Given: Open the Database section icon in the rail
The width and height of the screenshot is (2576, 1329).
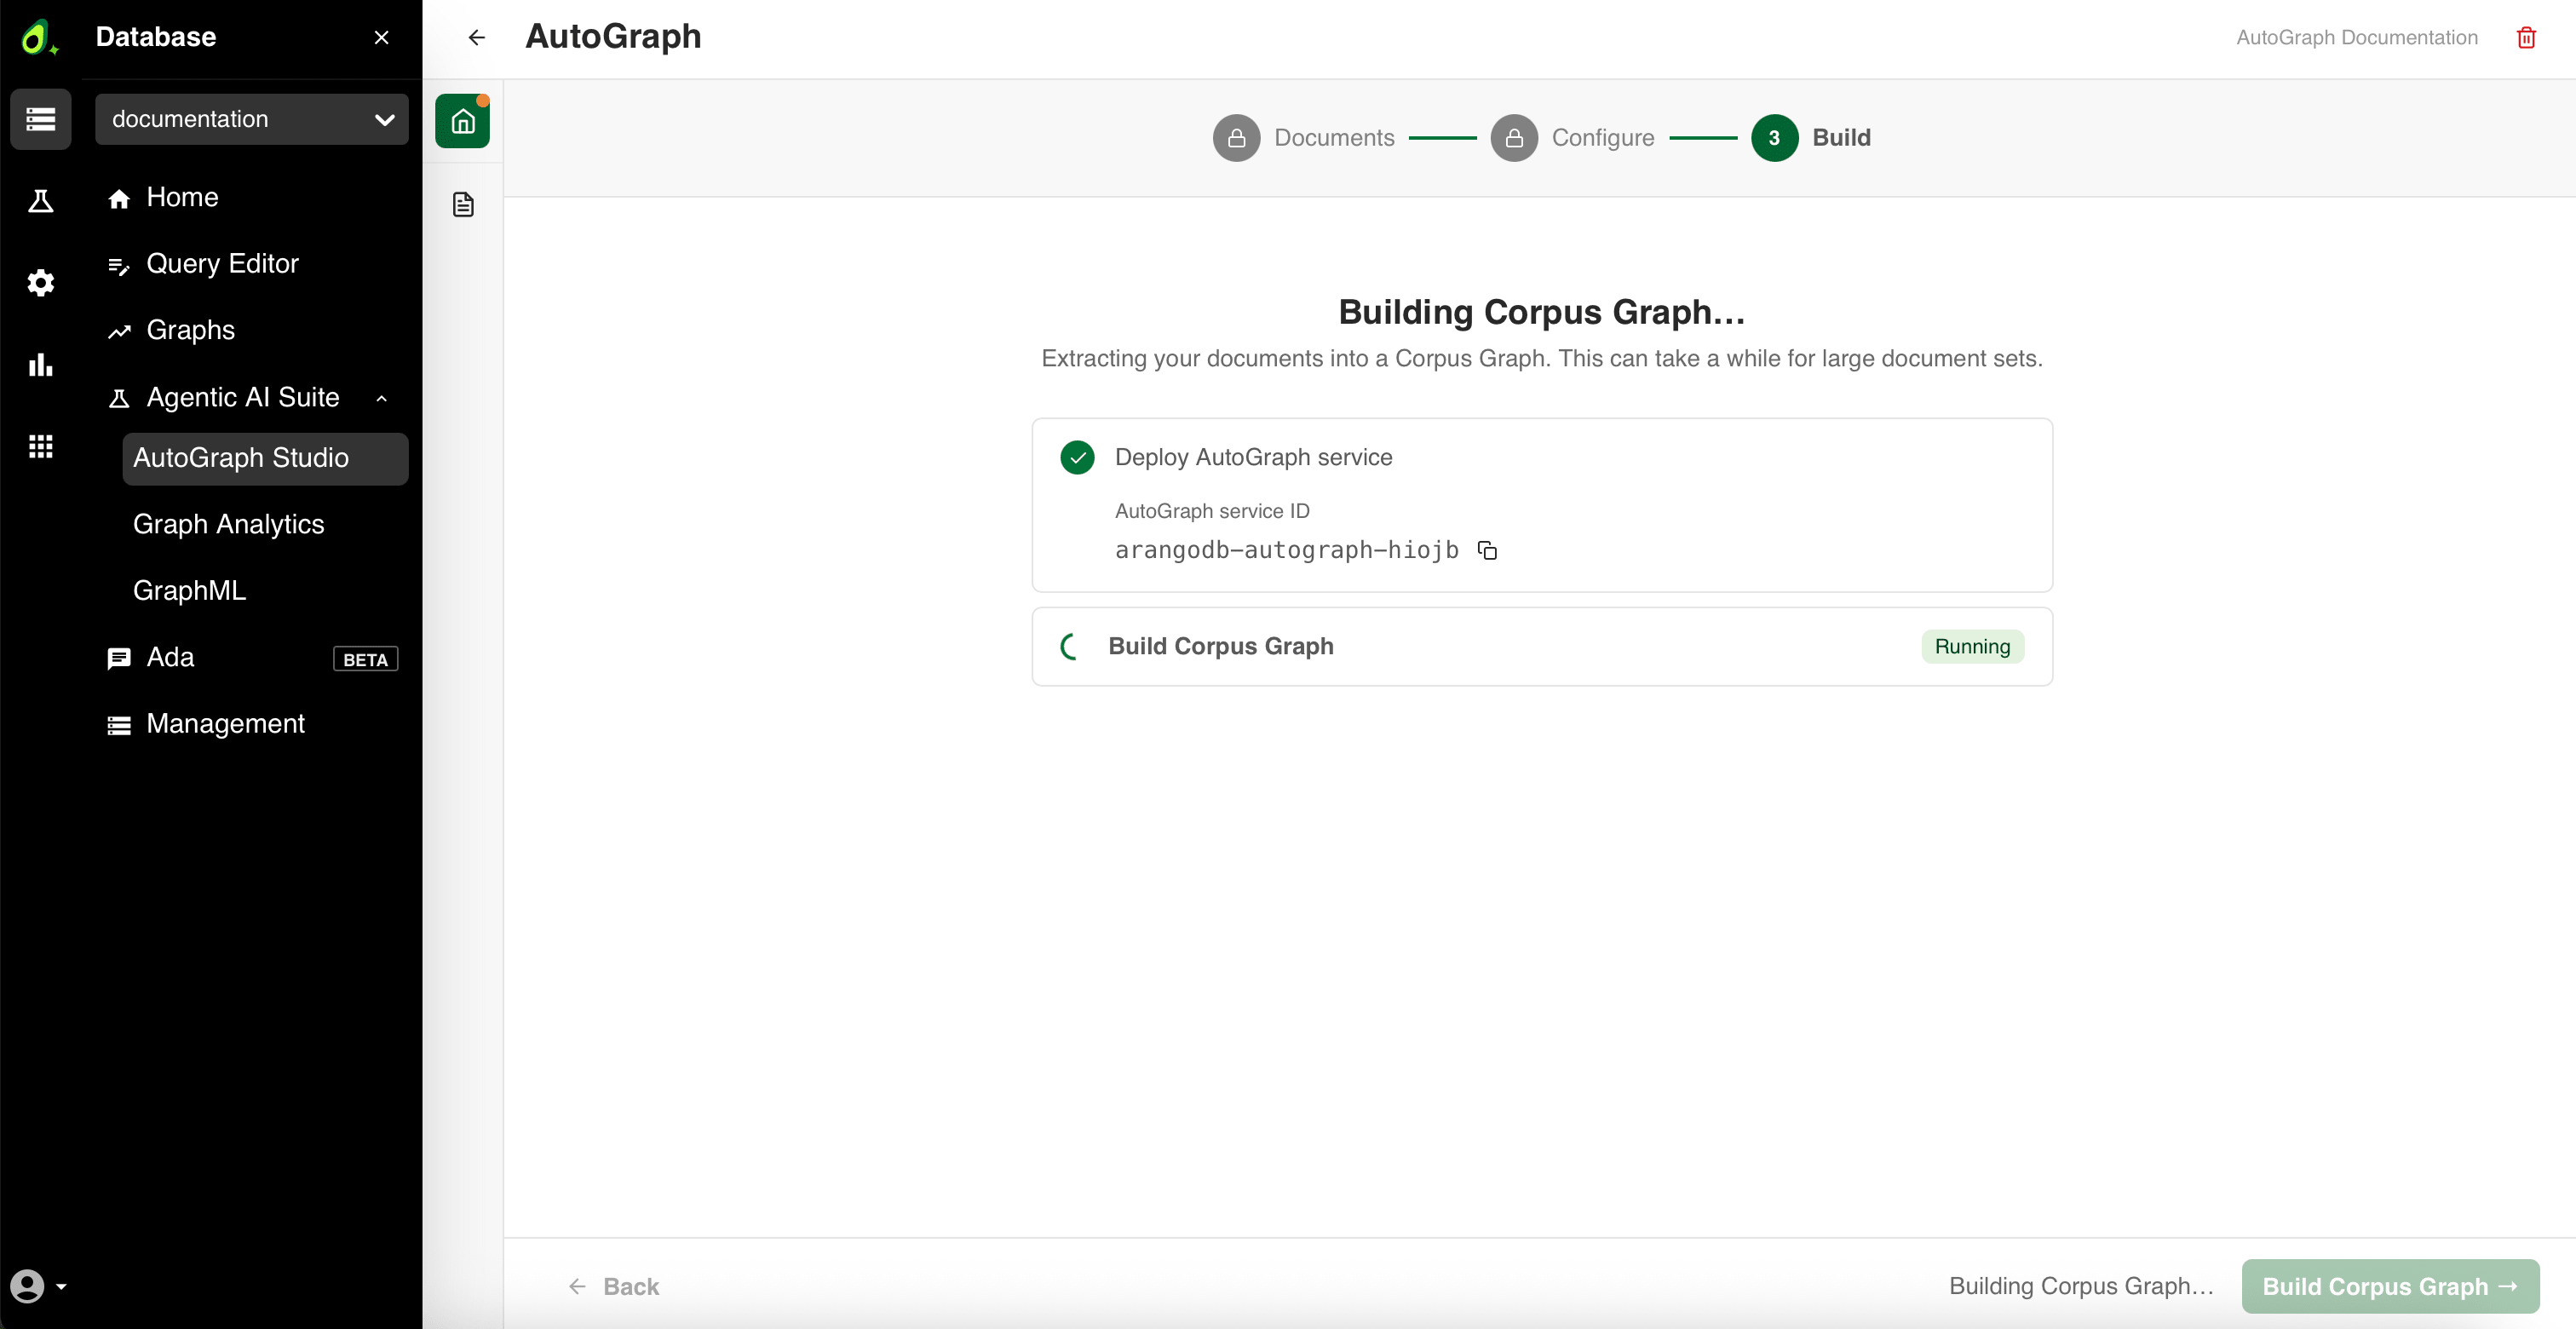Looking at the screenshot, I should [40, 119].
